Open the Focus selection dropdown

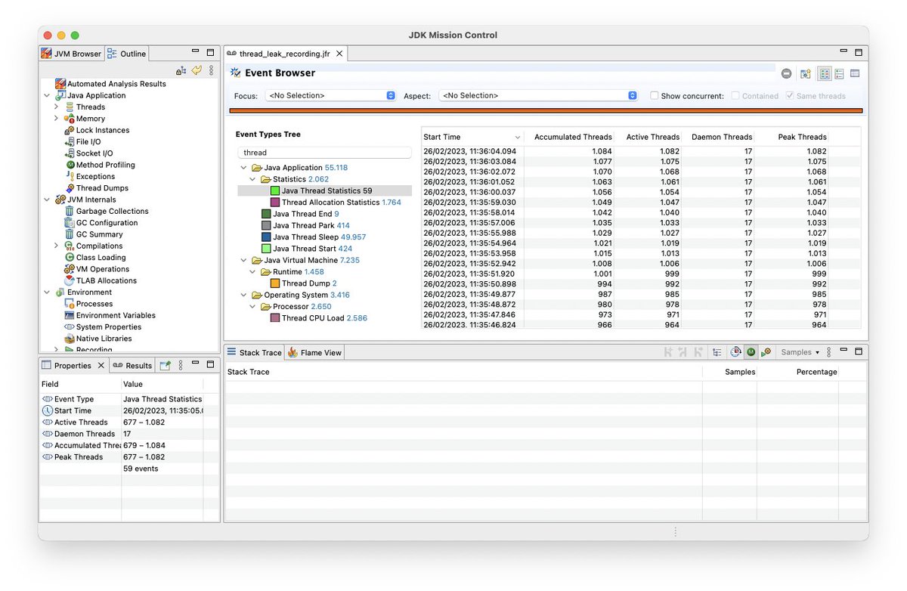click(x=330, y=95)
